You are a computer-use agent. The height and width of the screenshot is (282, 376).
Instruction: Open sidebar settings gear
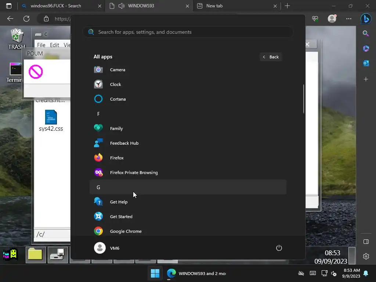click(x=366, y=256)
